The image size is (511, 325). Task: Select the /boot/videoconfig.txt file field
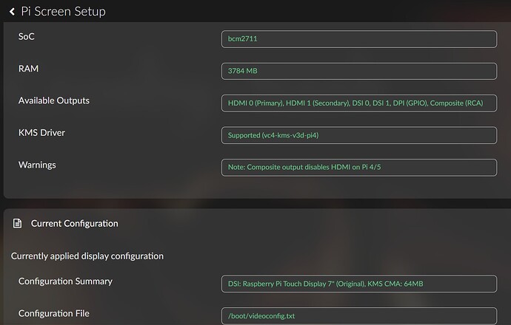point(359,316)
